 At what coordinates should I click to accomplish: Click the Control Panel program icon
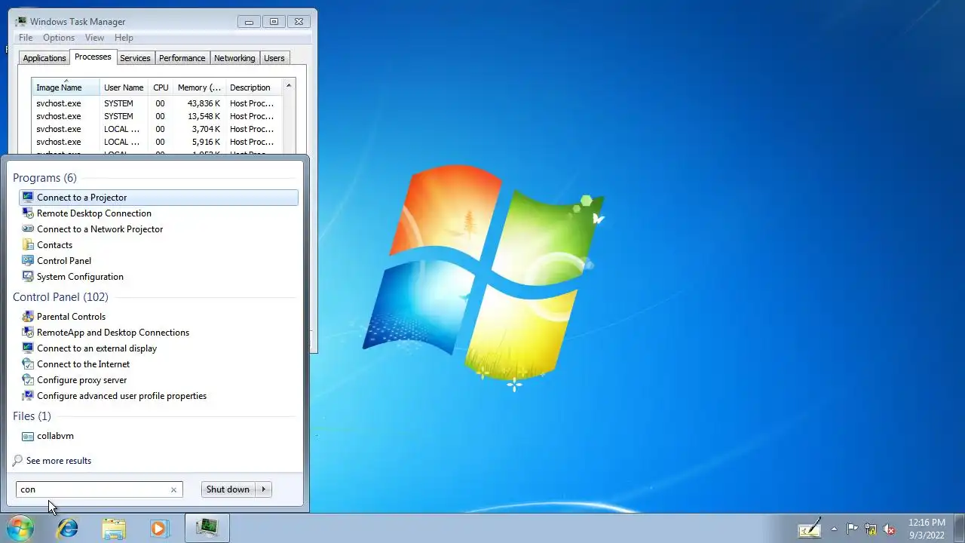pos(28,260)
